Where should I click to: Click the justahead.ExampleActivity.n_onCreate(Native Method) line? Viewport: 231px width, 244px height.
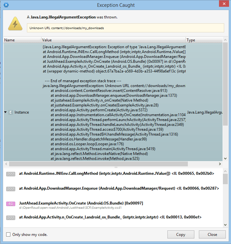coord(99,100)
